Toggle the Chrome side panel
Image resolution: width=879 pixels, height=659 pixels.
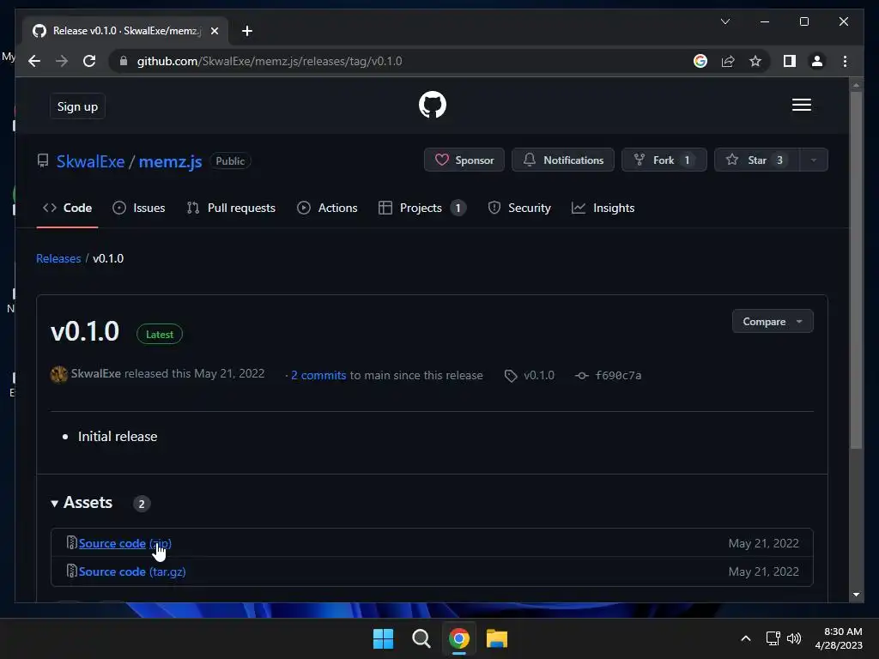coord(790,61)
